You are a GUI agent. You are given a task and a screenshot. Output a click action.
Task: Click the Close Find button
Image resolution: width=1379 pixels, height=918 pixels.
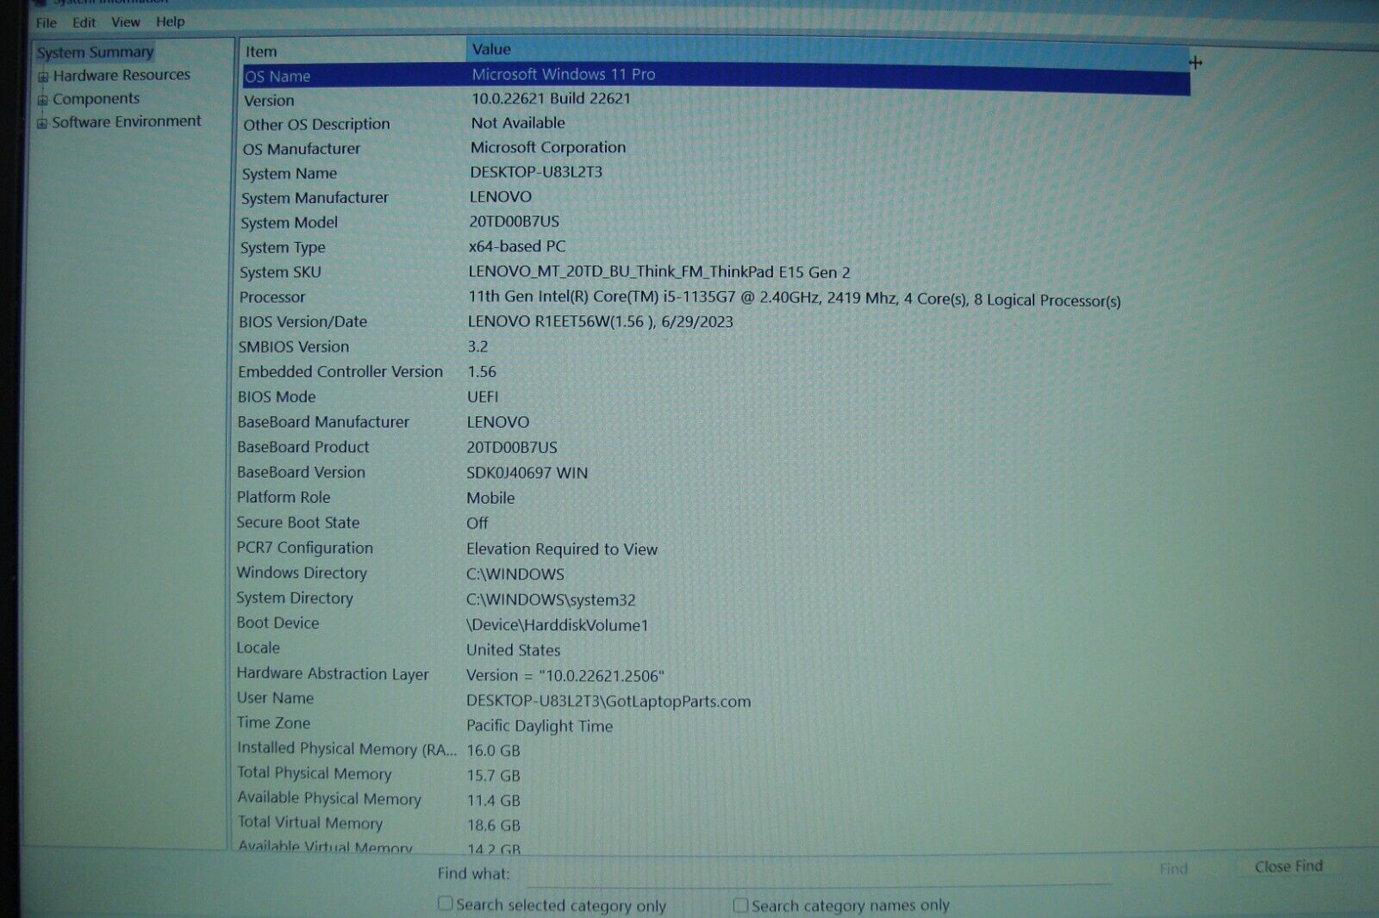1289,866
